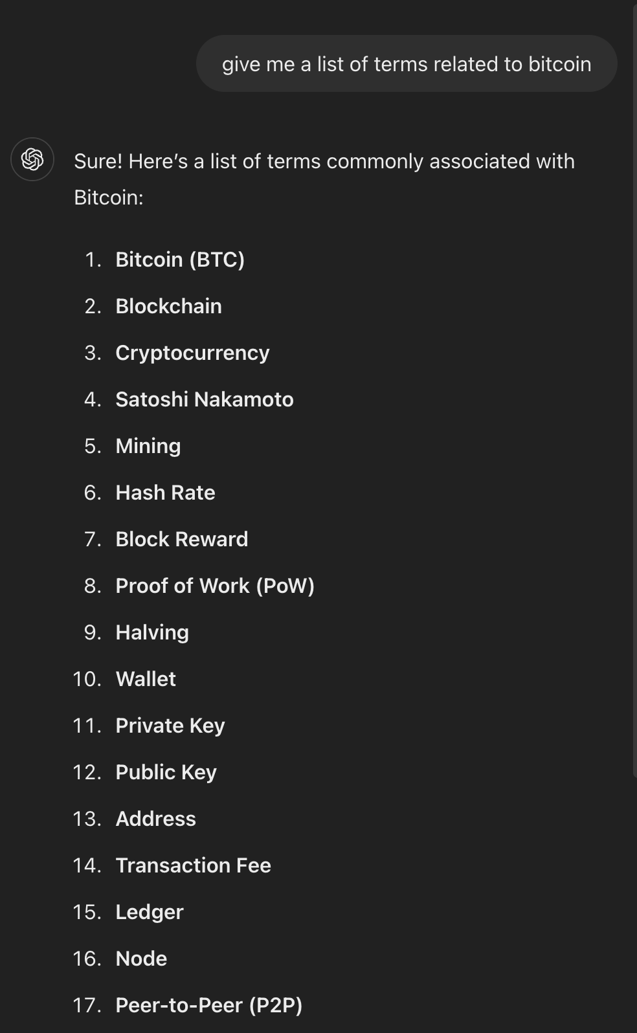
Task: Select the "Private Key" entry
Action: click(x=170, y=726)
